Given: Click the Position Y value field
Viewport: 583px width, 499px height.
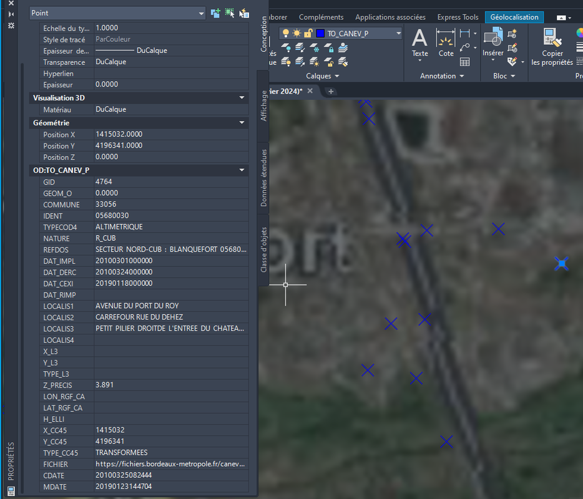Looking at the screenshot, I should click(x=171, y=146).
